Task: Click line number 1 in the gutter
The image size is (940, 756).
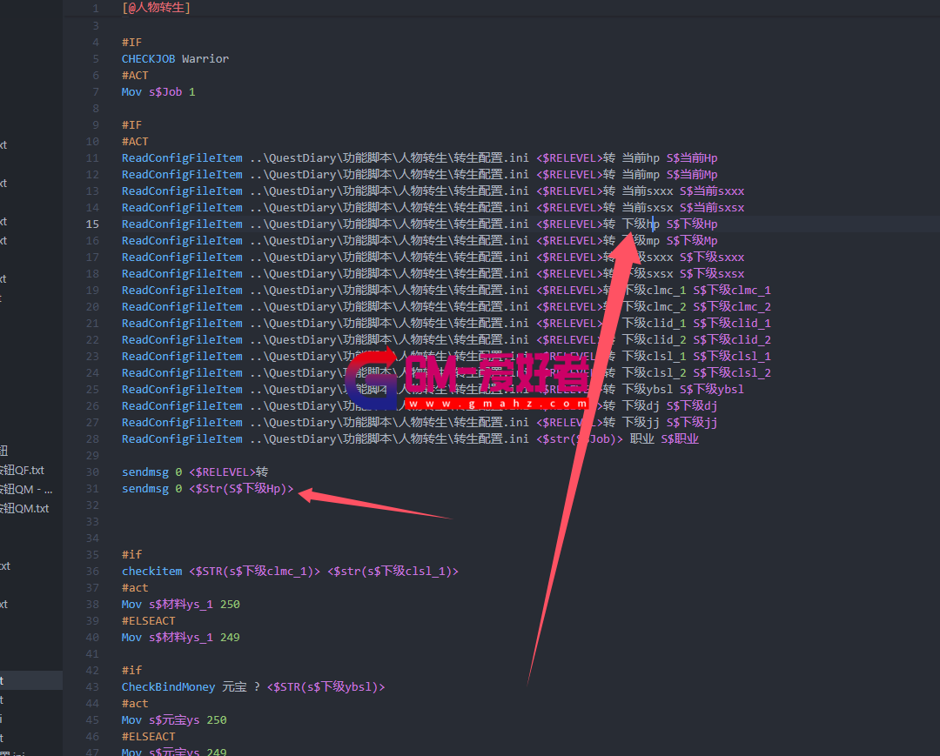Action: 95,9
